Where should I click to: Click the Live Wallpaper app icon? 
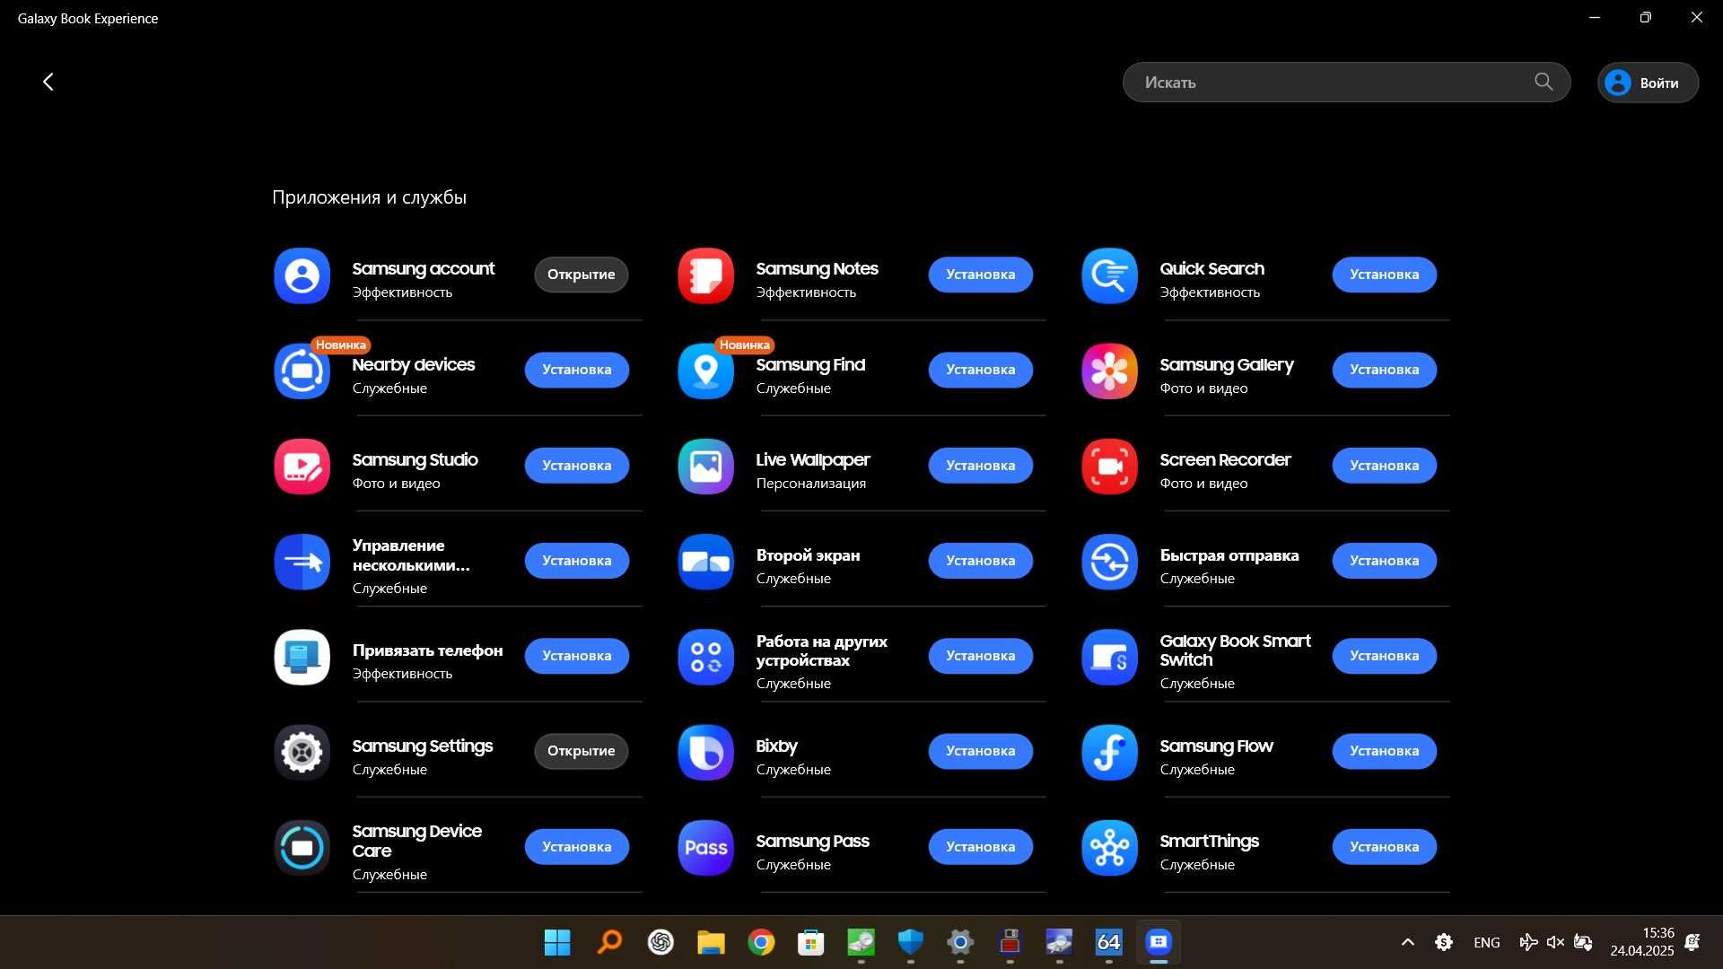click(x=705, y=467)
